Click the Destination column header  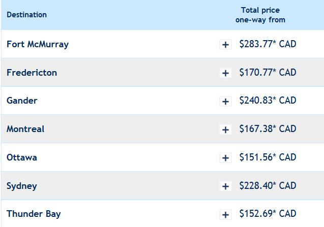click(26, 15)
